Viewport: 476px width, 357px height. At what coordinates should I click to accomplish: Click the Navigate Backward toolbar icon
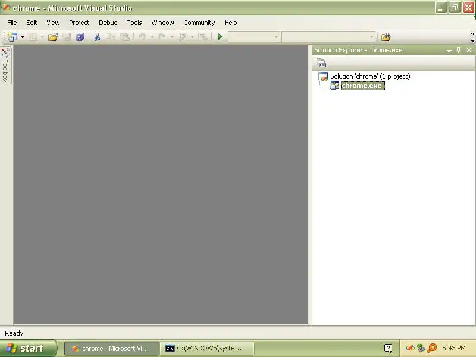click(183, 37)
